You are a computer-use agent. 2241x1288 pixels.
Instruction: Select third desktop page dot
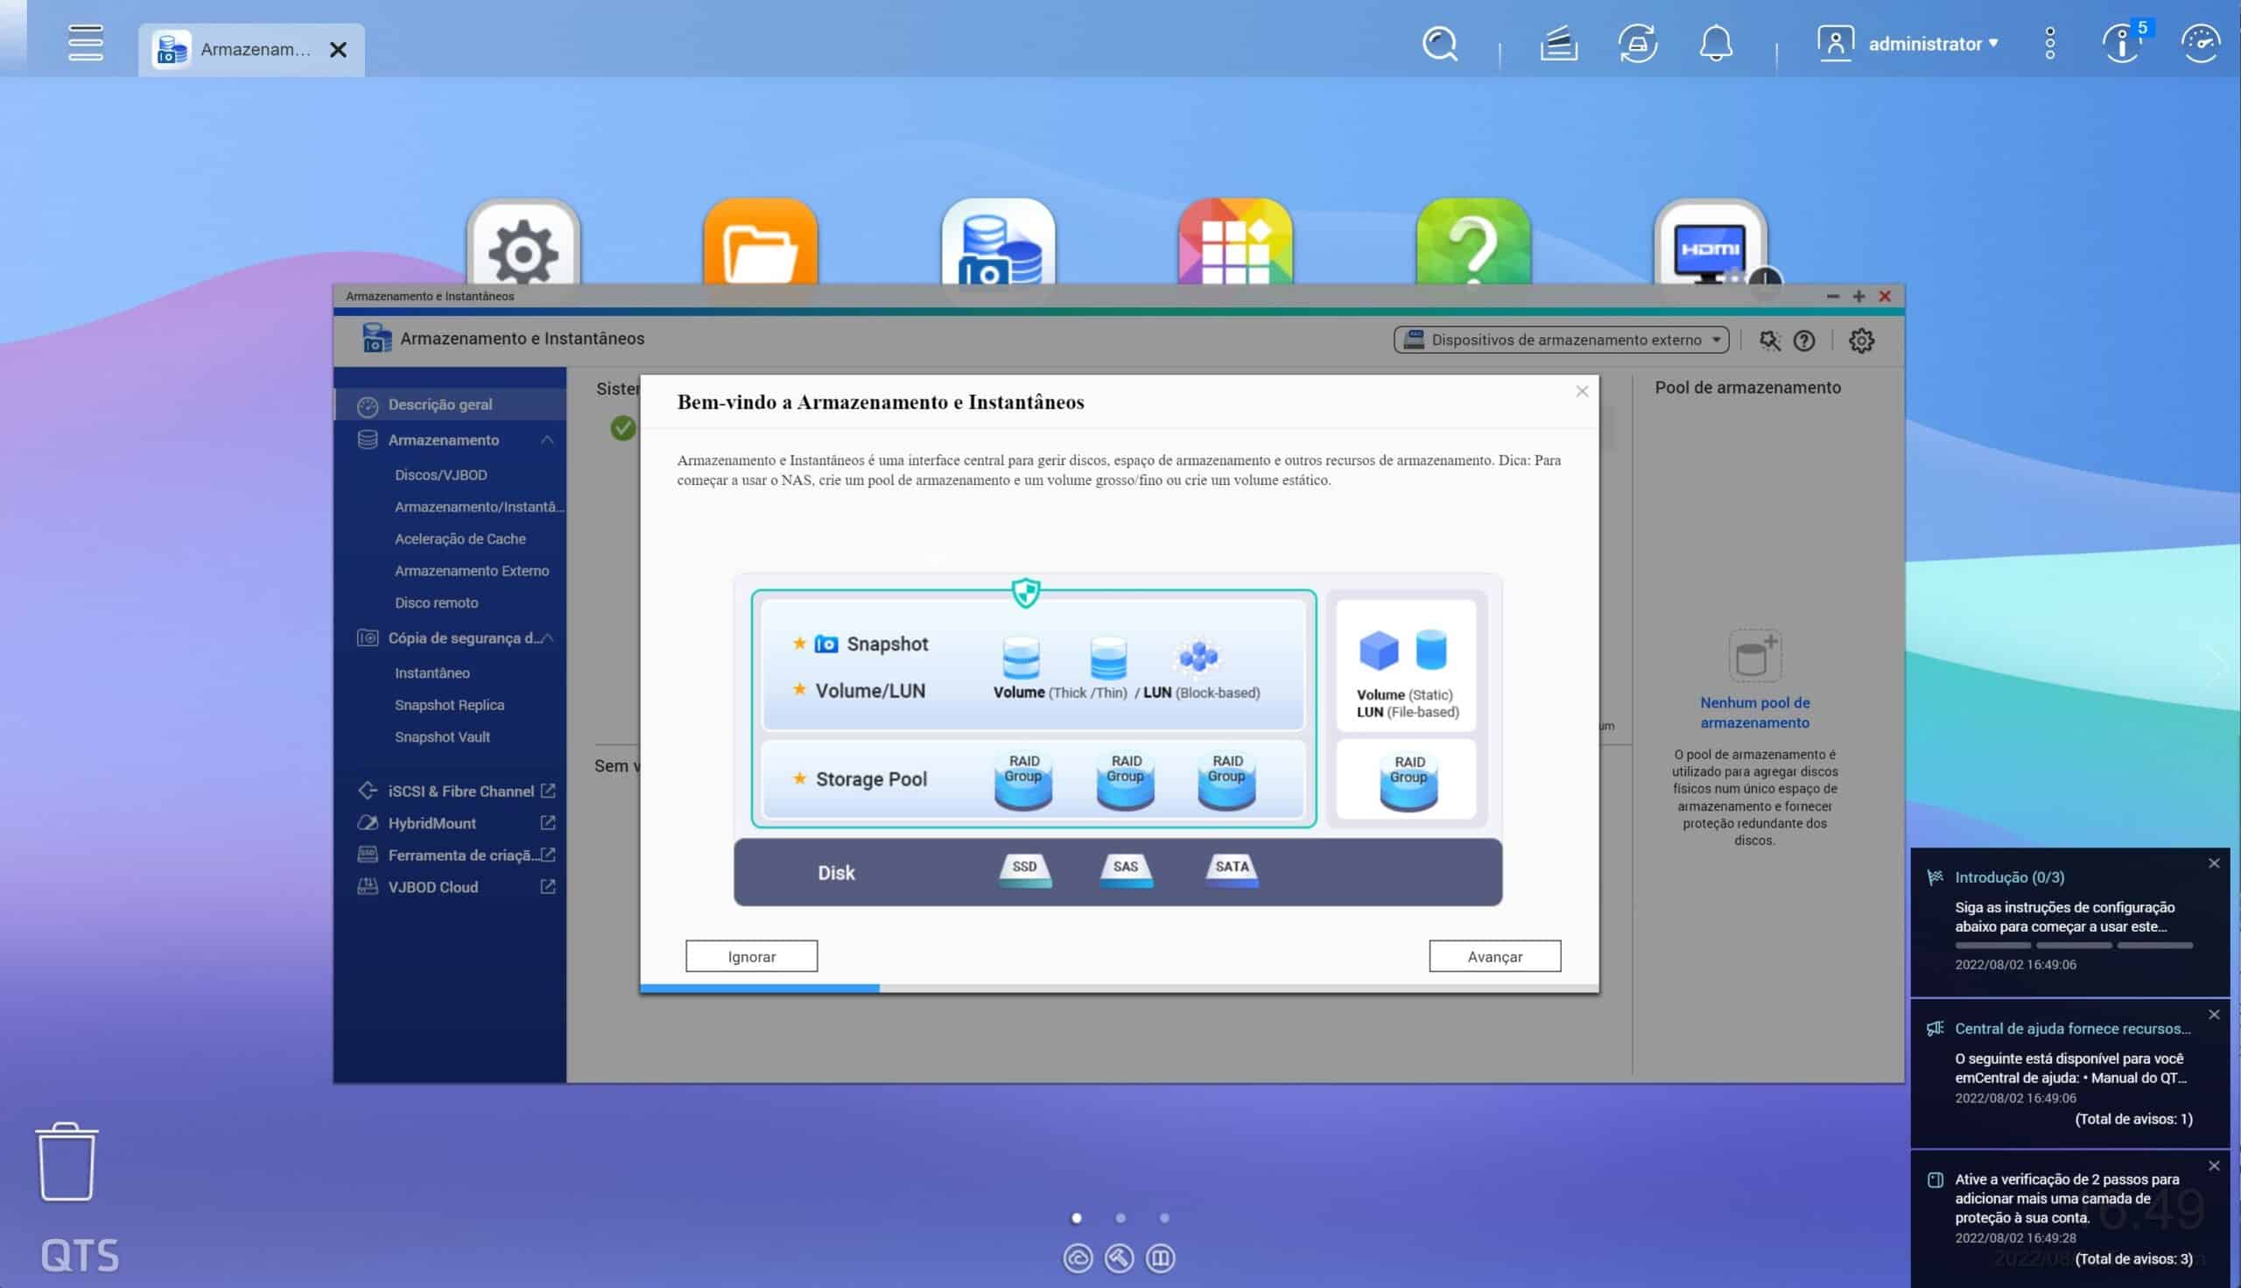[x=1164, y=1218]
